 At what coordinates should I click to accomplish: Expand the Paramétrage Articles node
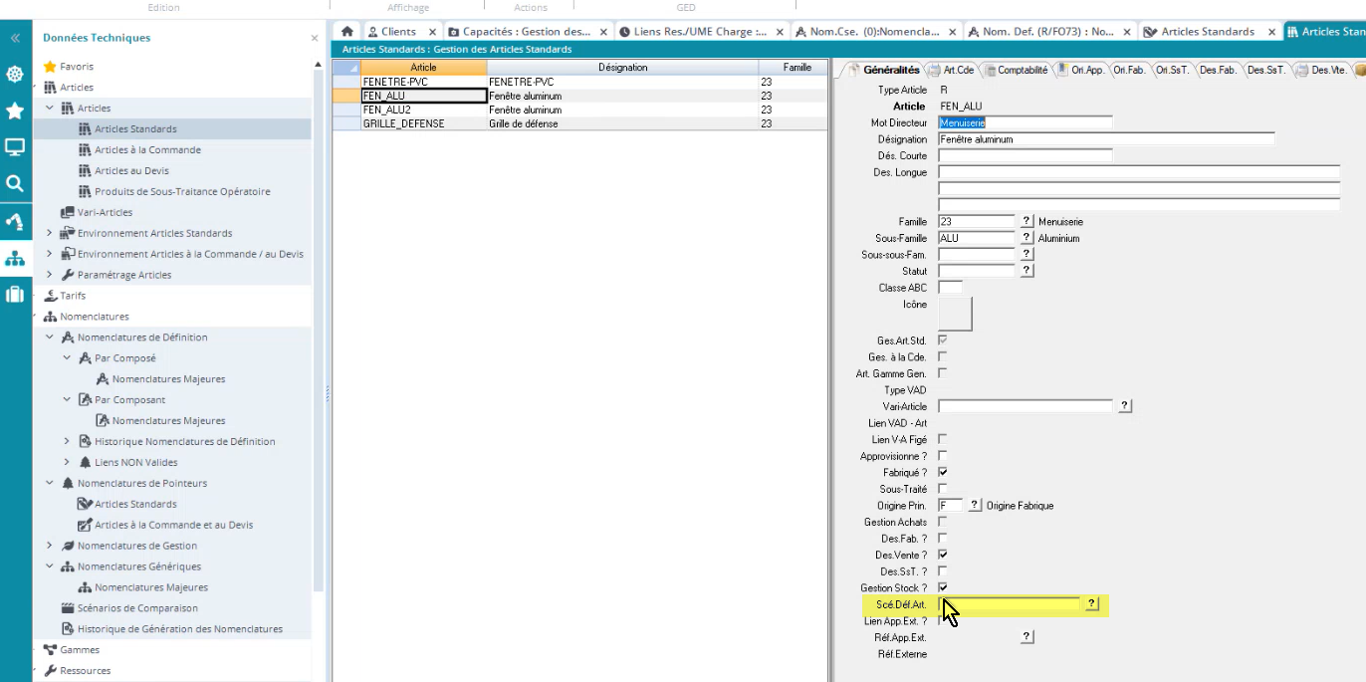pyautogui.click(x=50, y=275)
